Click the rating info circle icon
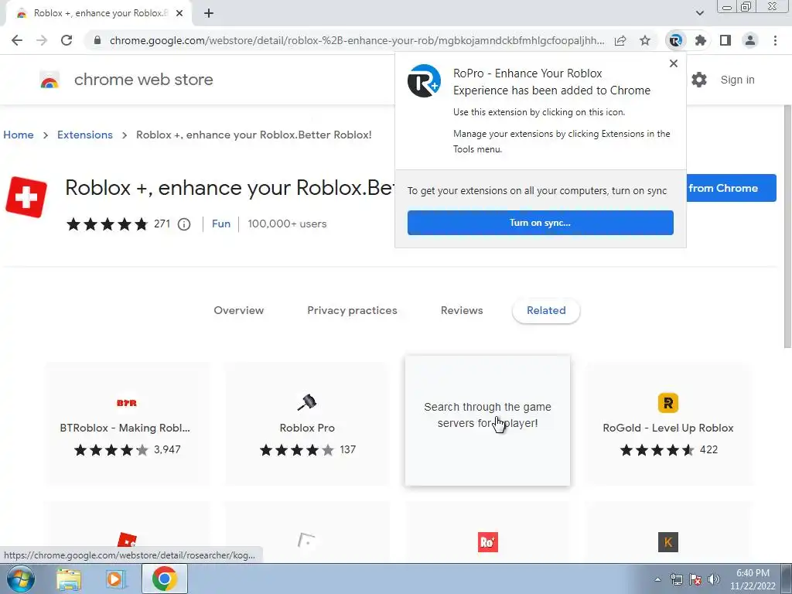The height and width of the screenshot is (594, 792). click(184, 224)
